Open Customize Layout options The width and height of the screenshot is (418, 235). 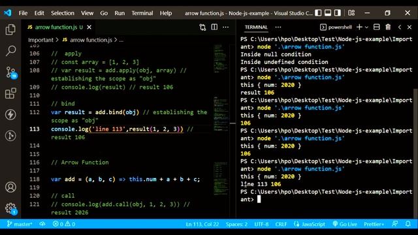(351, 13)
